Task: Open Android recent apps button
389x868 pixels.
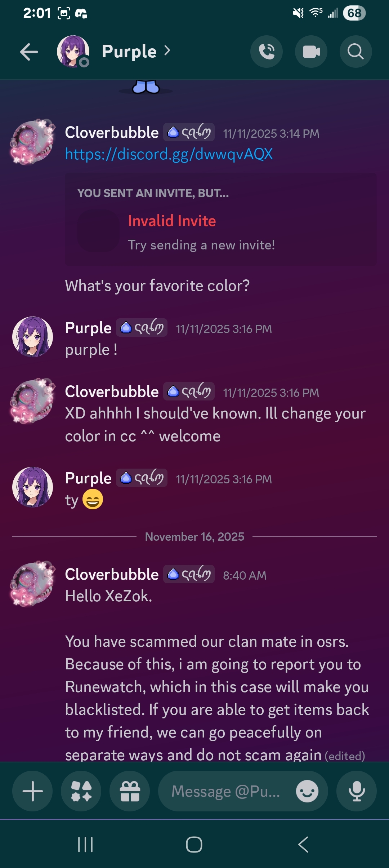Action: point(85,844)
